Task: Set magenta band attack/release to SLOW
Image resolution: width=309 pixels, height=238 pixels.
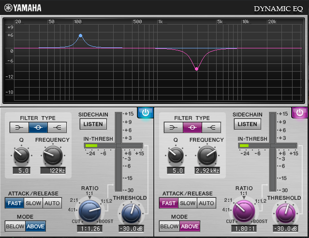Action: [188, 203]
